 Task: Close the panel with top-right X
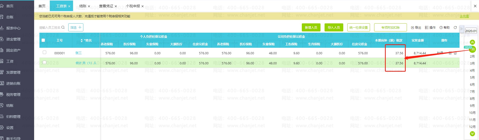pyautogui.click(x=475, y=6)
